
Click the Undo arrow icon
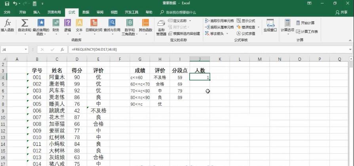(15, 4)
